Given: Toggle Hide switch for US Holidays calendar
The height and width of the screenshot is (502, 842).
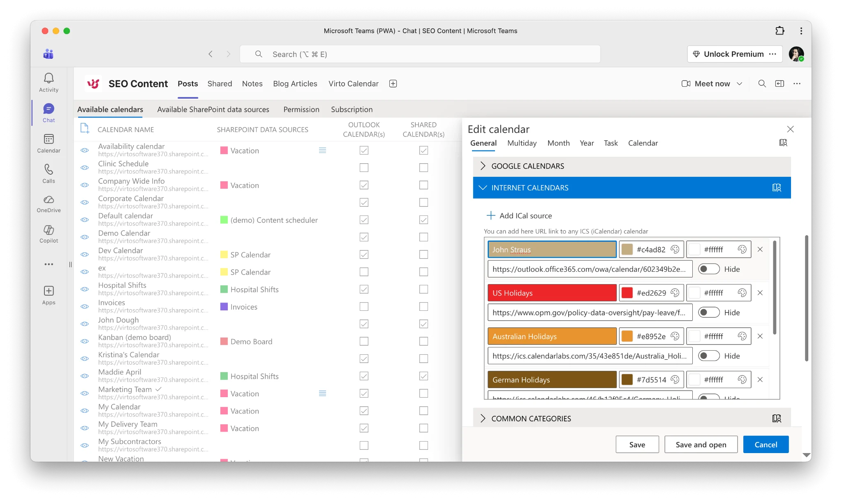Looking at the screenshot, I should point(709,312).
